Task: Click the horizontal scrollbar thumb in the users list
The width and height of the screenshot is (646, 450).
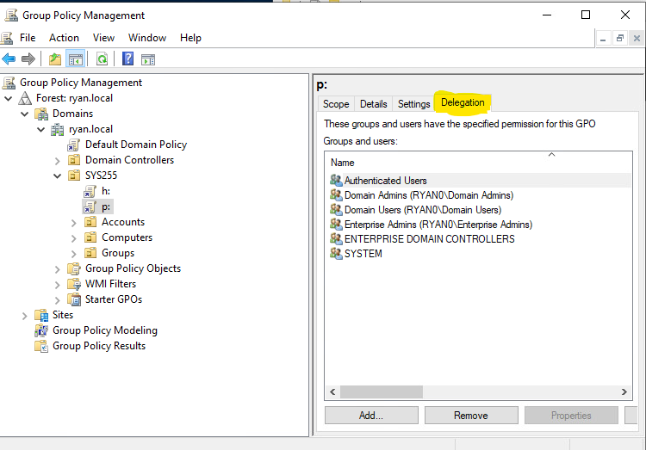Action: point(382,392)
